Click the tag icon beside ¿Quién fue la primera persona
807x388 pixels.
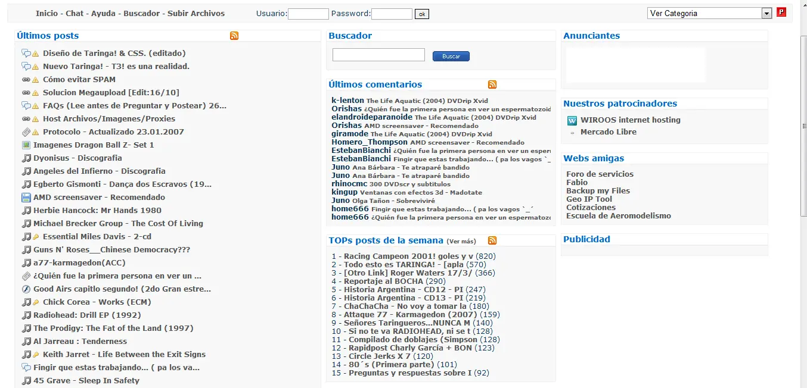point(26,276)
